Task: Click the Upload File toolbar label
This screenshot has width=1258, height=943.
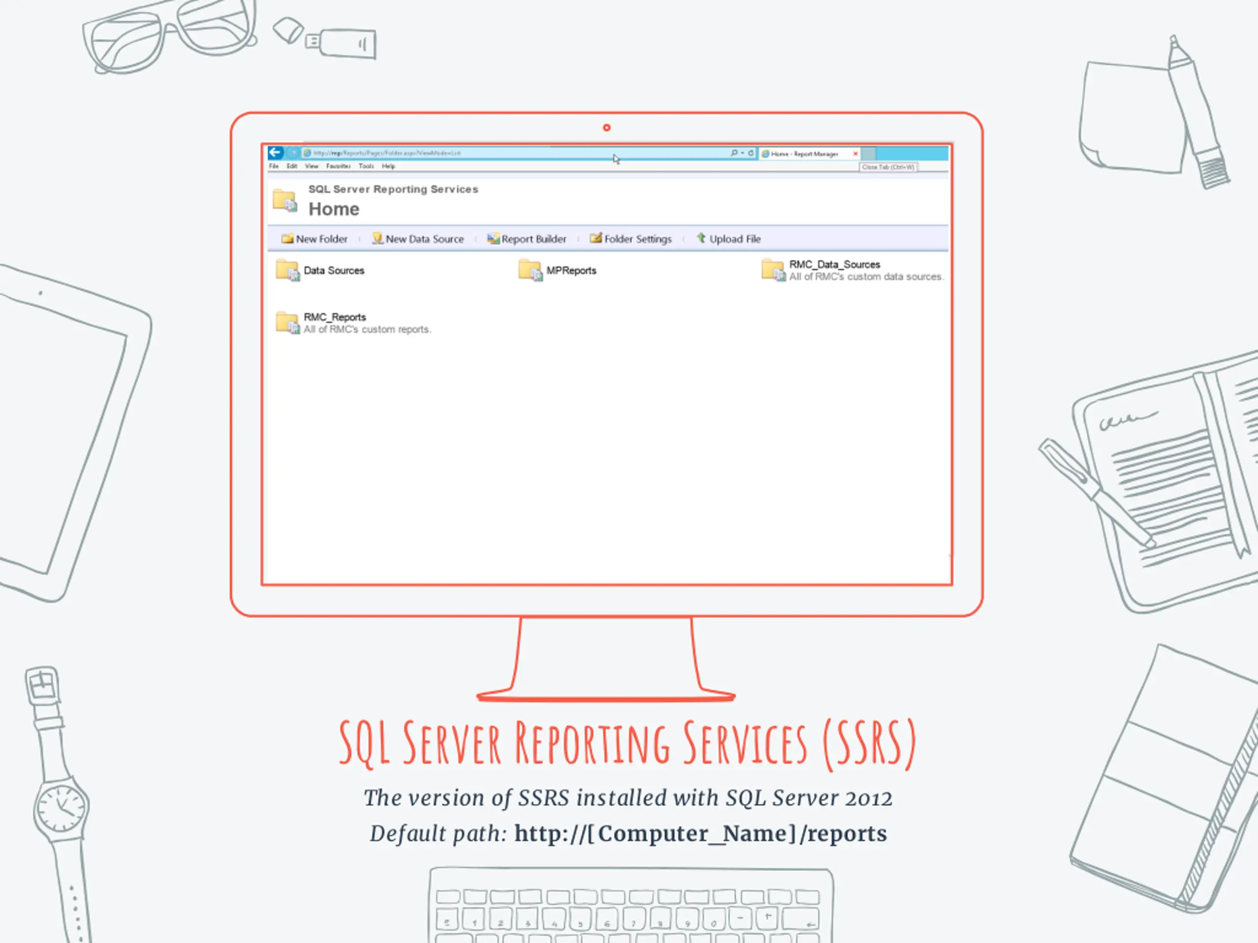Action: tap(735, 239)
